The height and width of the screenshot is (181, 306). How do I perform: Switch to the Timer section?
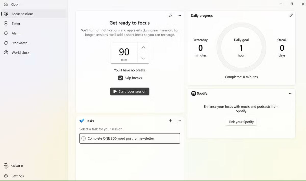(x=15, y=23)
